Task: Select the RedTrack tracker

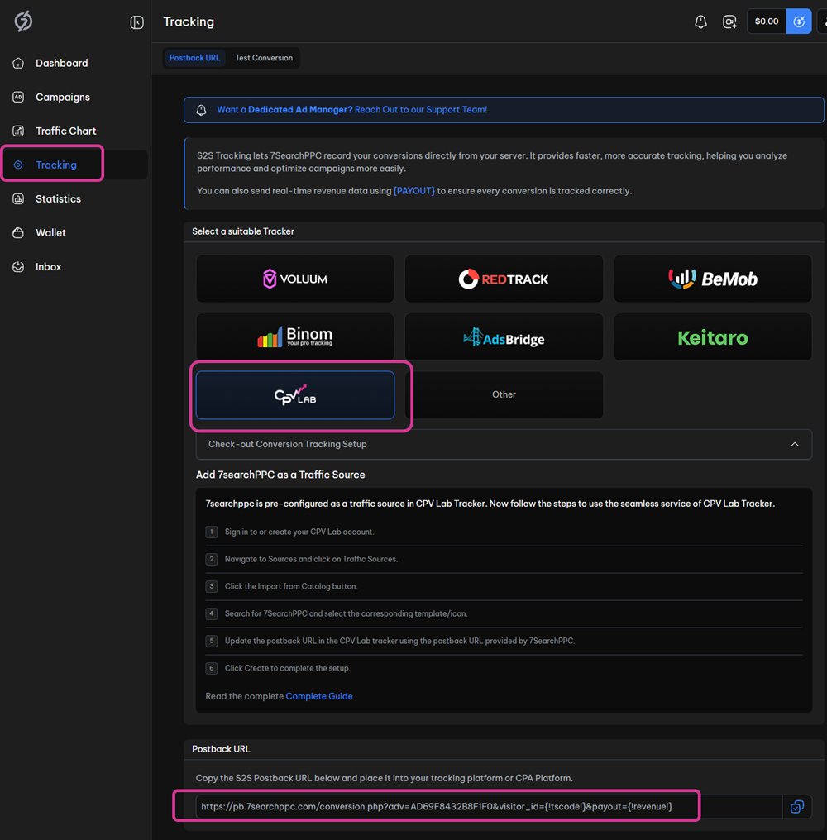Action: point(504,279)
